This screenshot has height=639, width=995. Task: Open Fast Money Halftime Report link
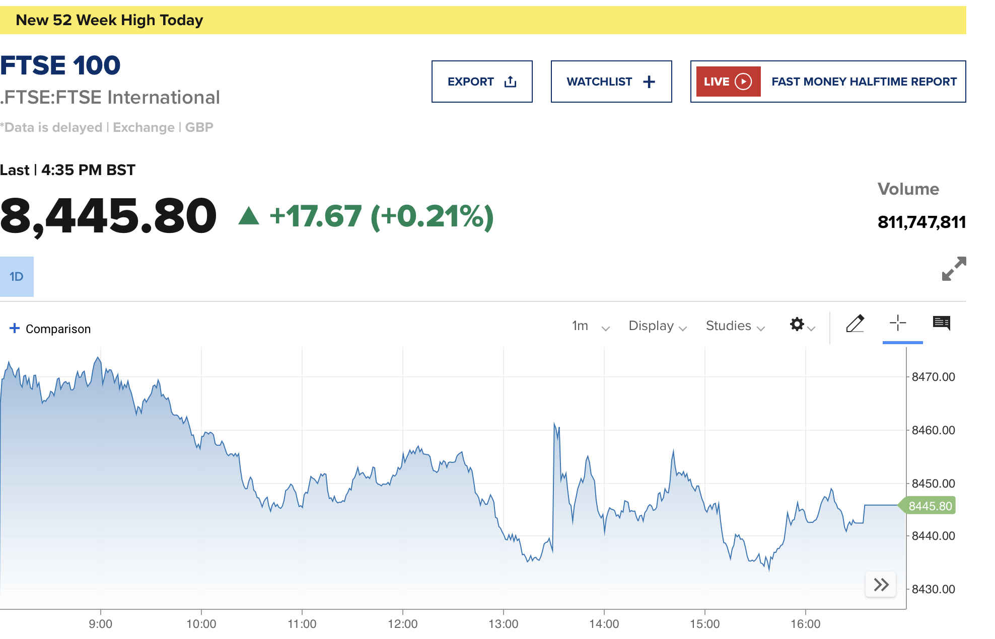pos(864,82)
